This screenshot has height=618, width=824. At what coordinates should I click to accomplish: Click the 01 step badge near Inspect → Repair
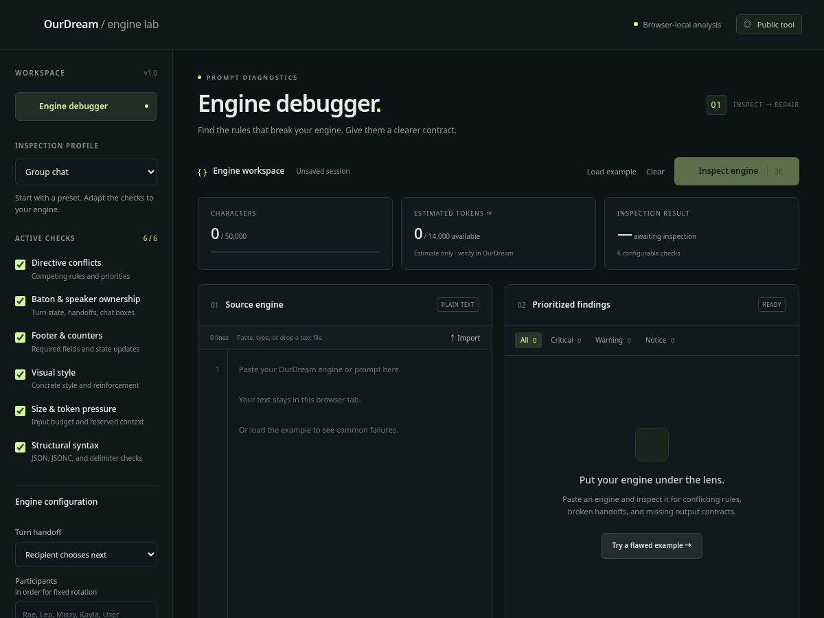click(x=716, y=105)
